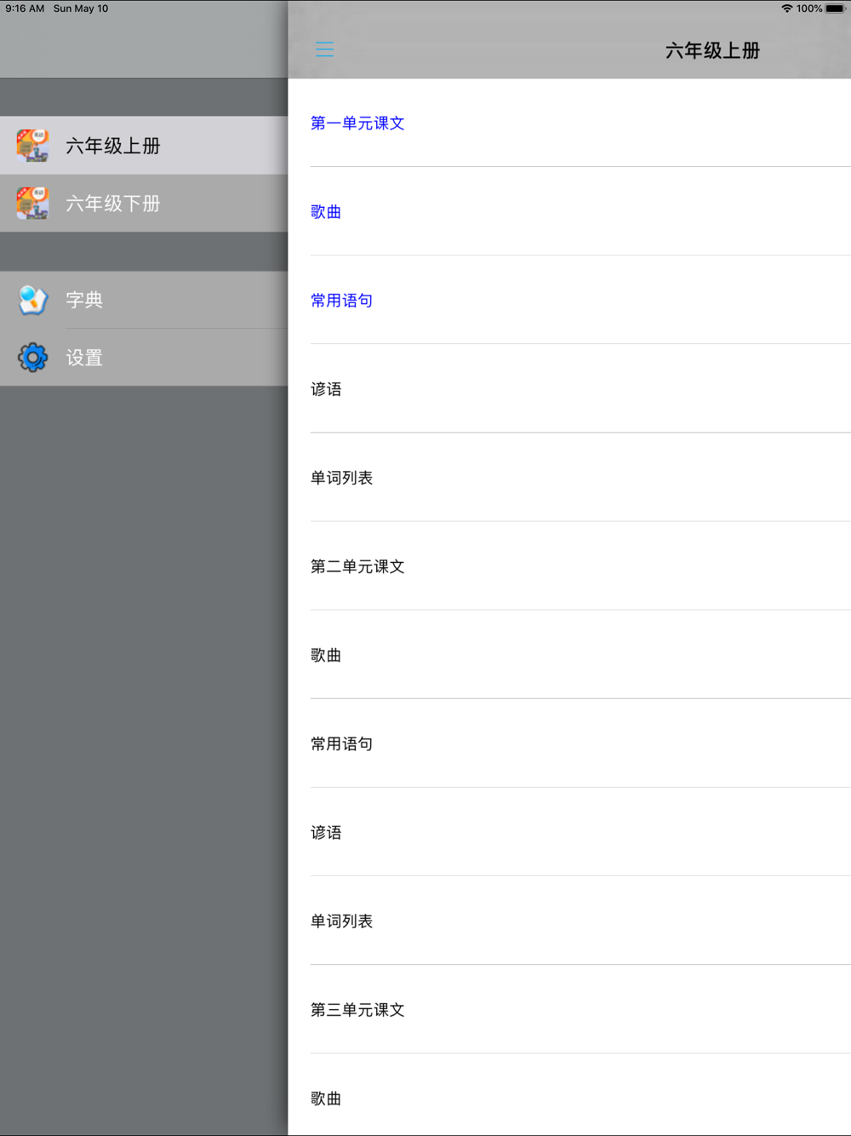Open 谚语 just above the last 单词列表
The height and width of the screenshot is (1136, 851).
[326, 832]
